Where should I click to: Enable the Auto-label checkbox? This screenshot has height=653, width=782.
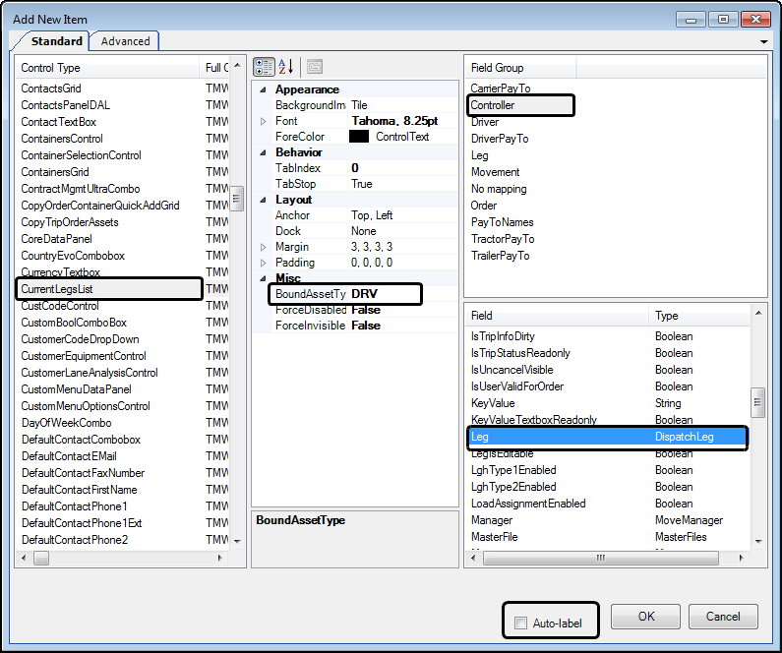[x=520, y=623]
